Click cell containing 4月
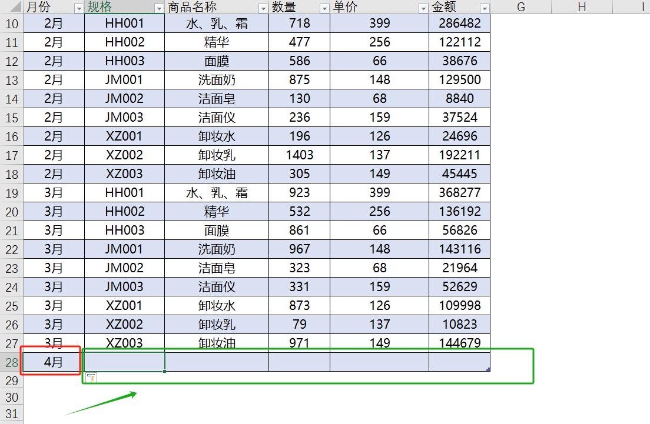 [54, 362]
